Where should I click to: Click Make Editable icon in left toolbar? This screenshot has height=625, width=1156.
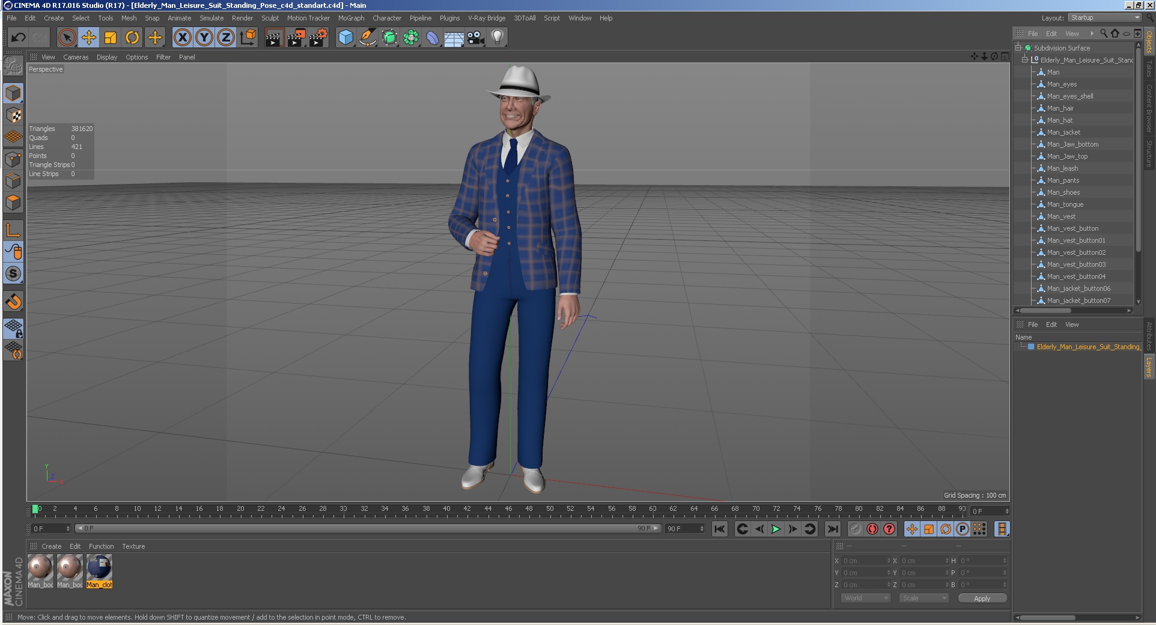coord(13,66)
